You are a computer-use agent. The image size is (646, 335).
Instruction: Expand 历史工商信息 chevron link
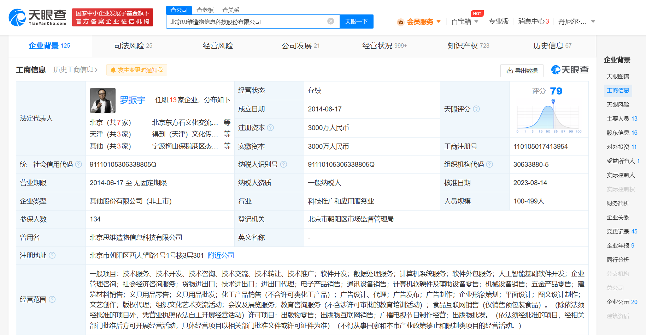75,70
